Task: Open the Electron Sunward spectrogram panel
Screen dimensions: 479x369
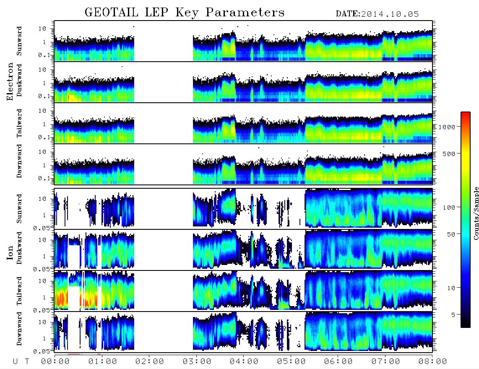Action: tap(243, 41)
